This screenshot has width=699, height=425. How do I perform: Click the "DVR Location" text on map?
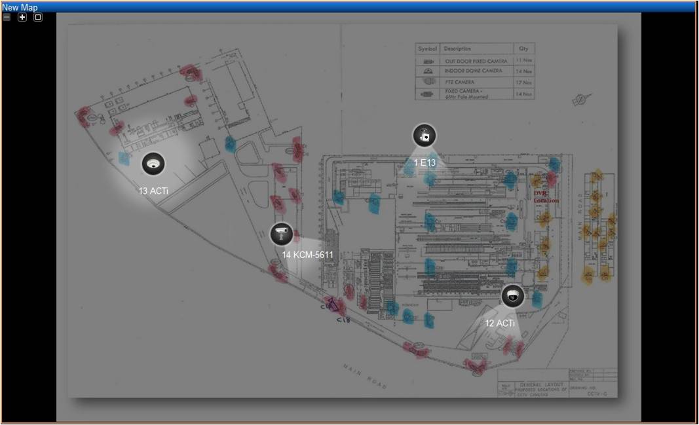[x=546, y=197]
